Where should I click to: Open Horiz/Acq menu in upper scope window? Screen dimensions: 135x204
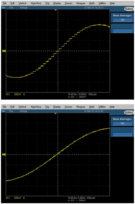click(x=36, y=3)
